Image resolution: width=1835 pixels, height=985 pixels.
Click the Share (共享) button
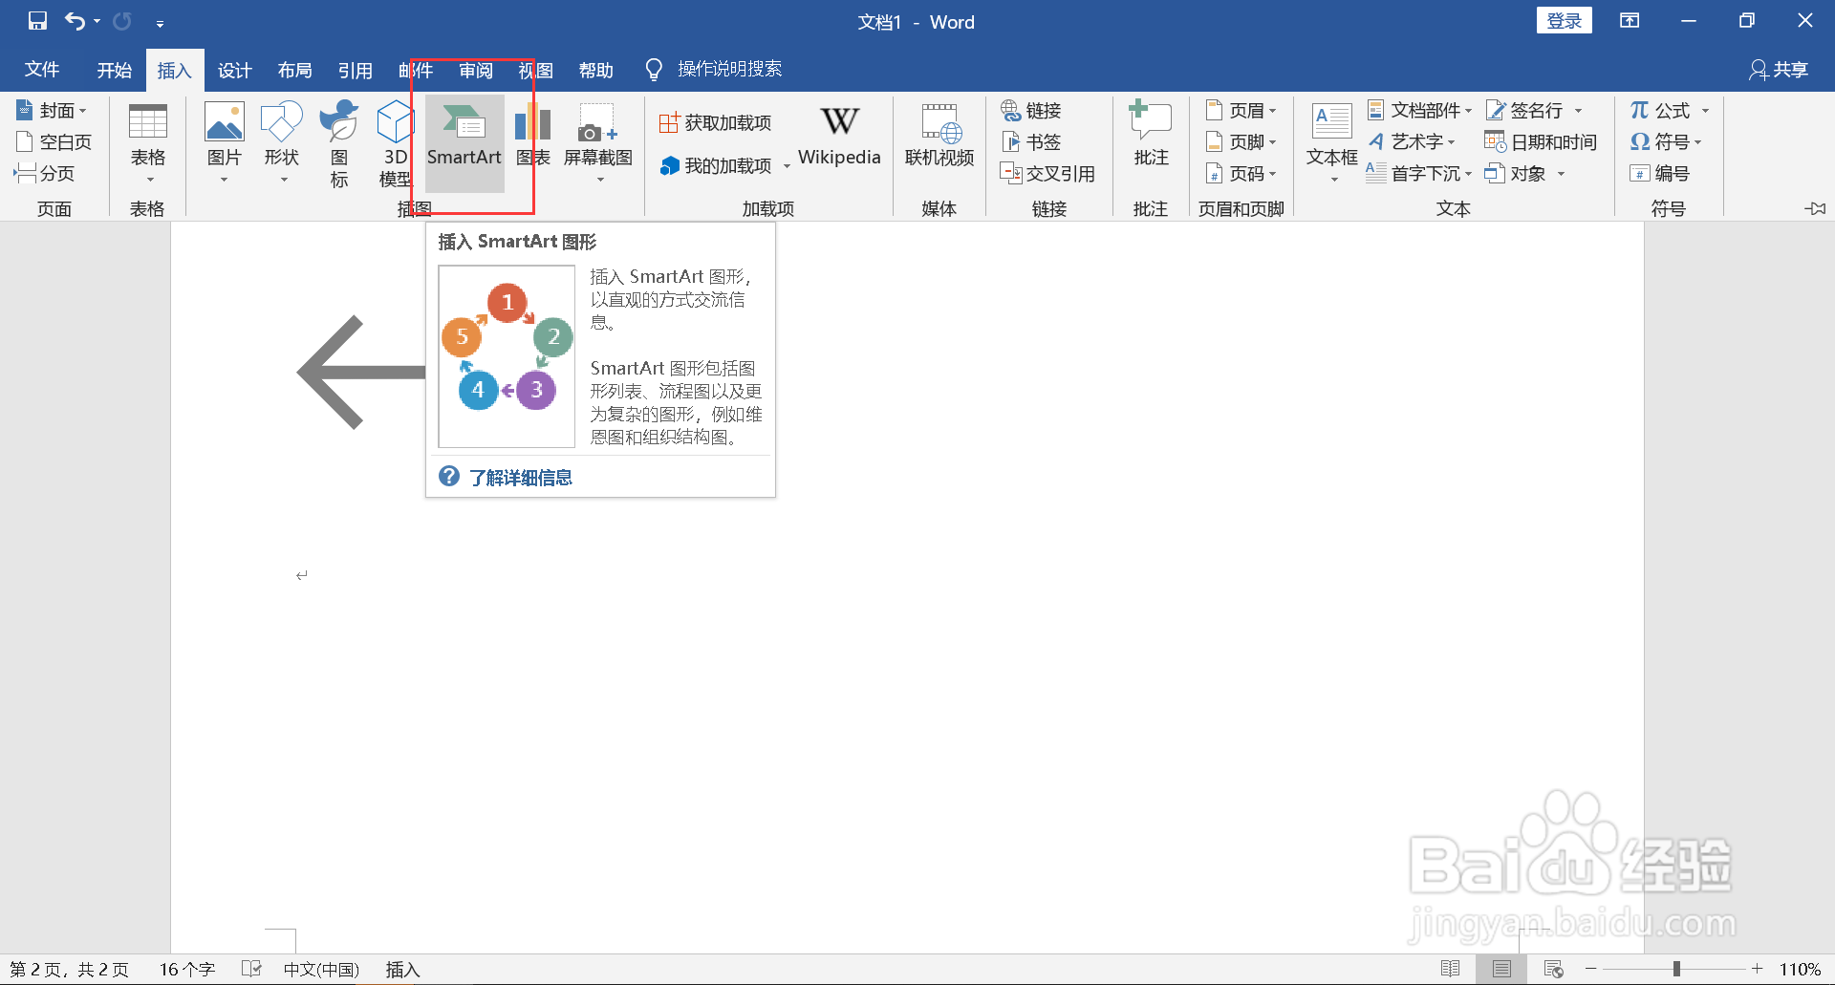[1779, 70]
